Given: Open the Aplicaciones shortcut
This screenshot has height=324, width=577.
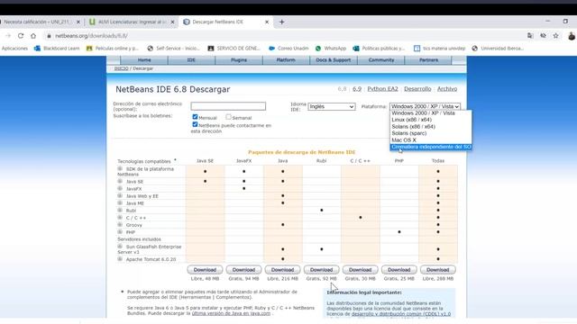Looking at the screenshot, I should [14, 48].
